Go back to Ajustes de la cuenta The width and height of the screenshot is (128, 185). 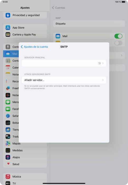[x=34, y=47]
